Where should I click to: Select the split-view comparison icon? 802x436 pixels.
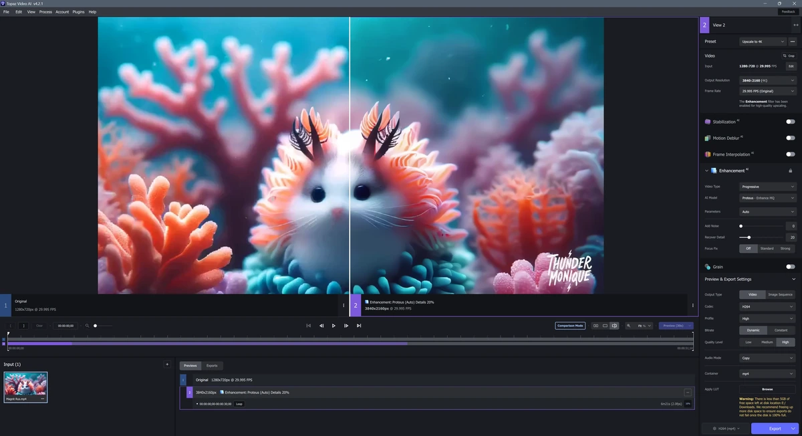[x=614, y=326]
